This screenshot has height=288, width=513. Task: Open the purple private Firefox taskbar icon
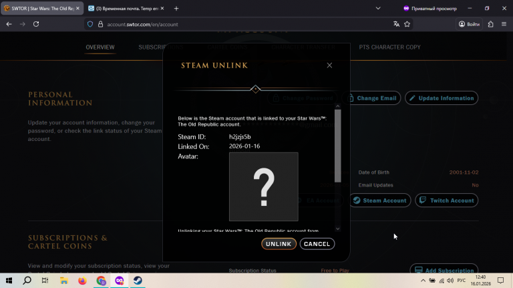(120, 281)
